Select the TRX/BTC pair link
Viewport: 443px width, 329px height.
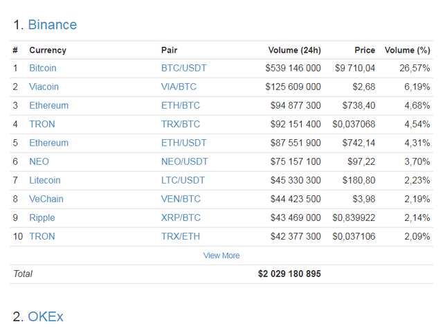pos(180,124)
